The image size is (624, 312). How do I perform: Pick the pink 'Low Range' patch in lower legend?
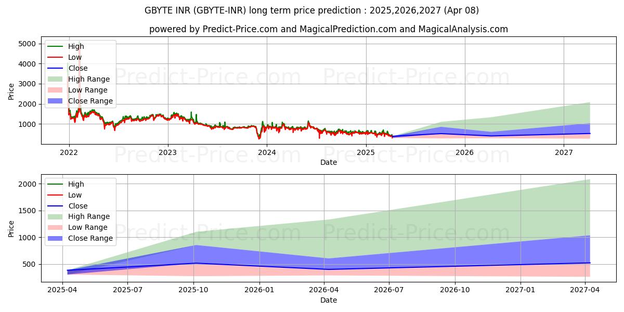55,228
